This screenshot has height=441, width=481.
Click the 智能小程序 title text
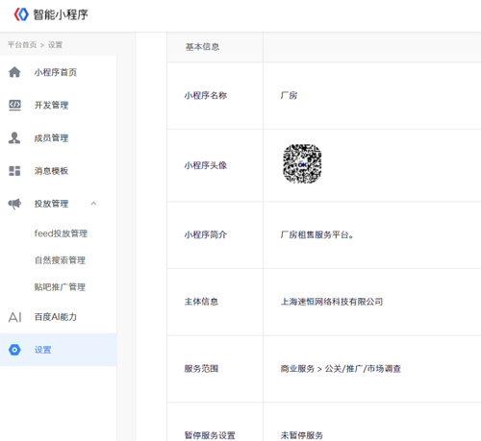[61, 14]
